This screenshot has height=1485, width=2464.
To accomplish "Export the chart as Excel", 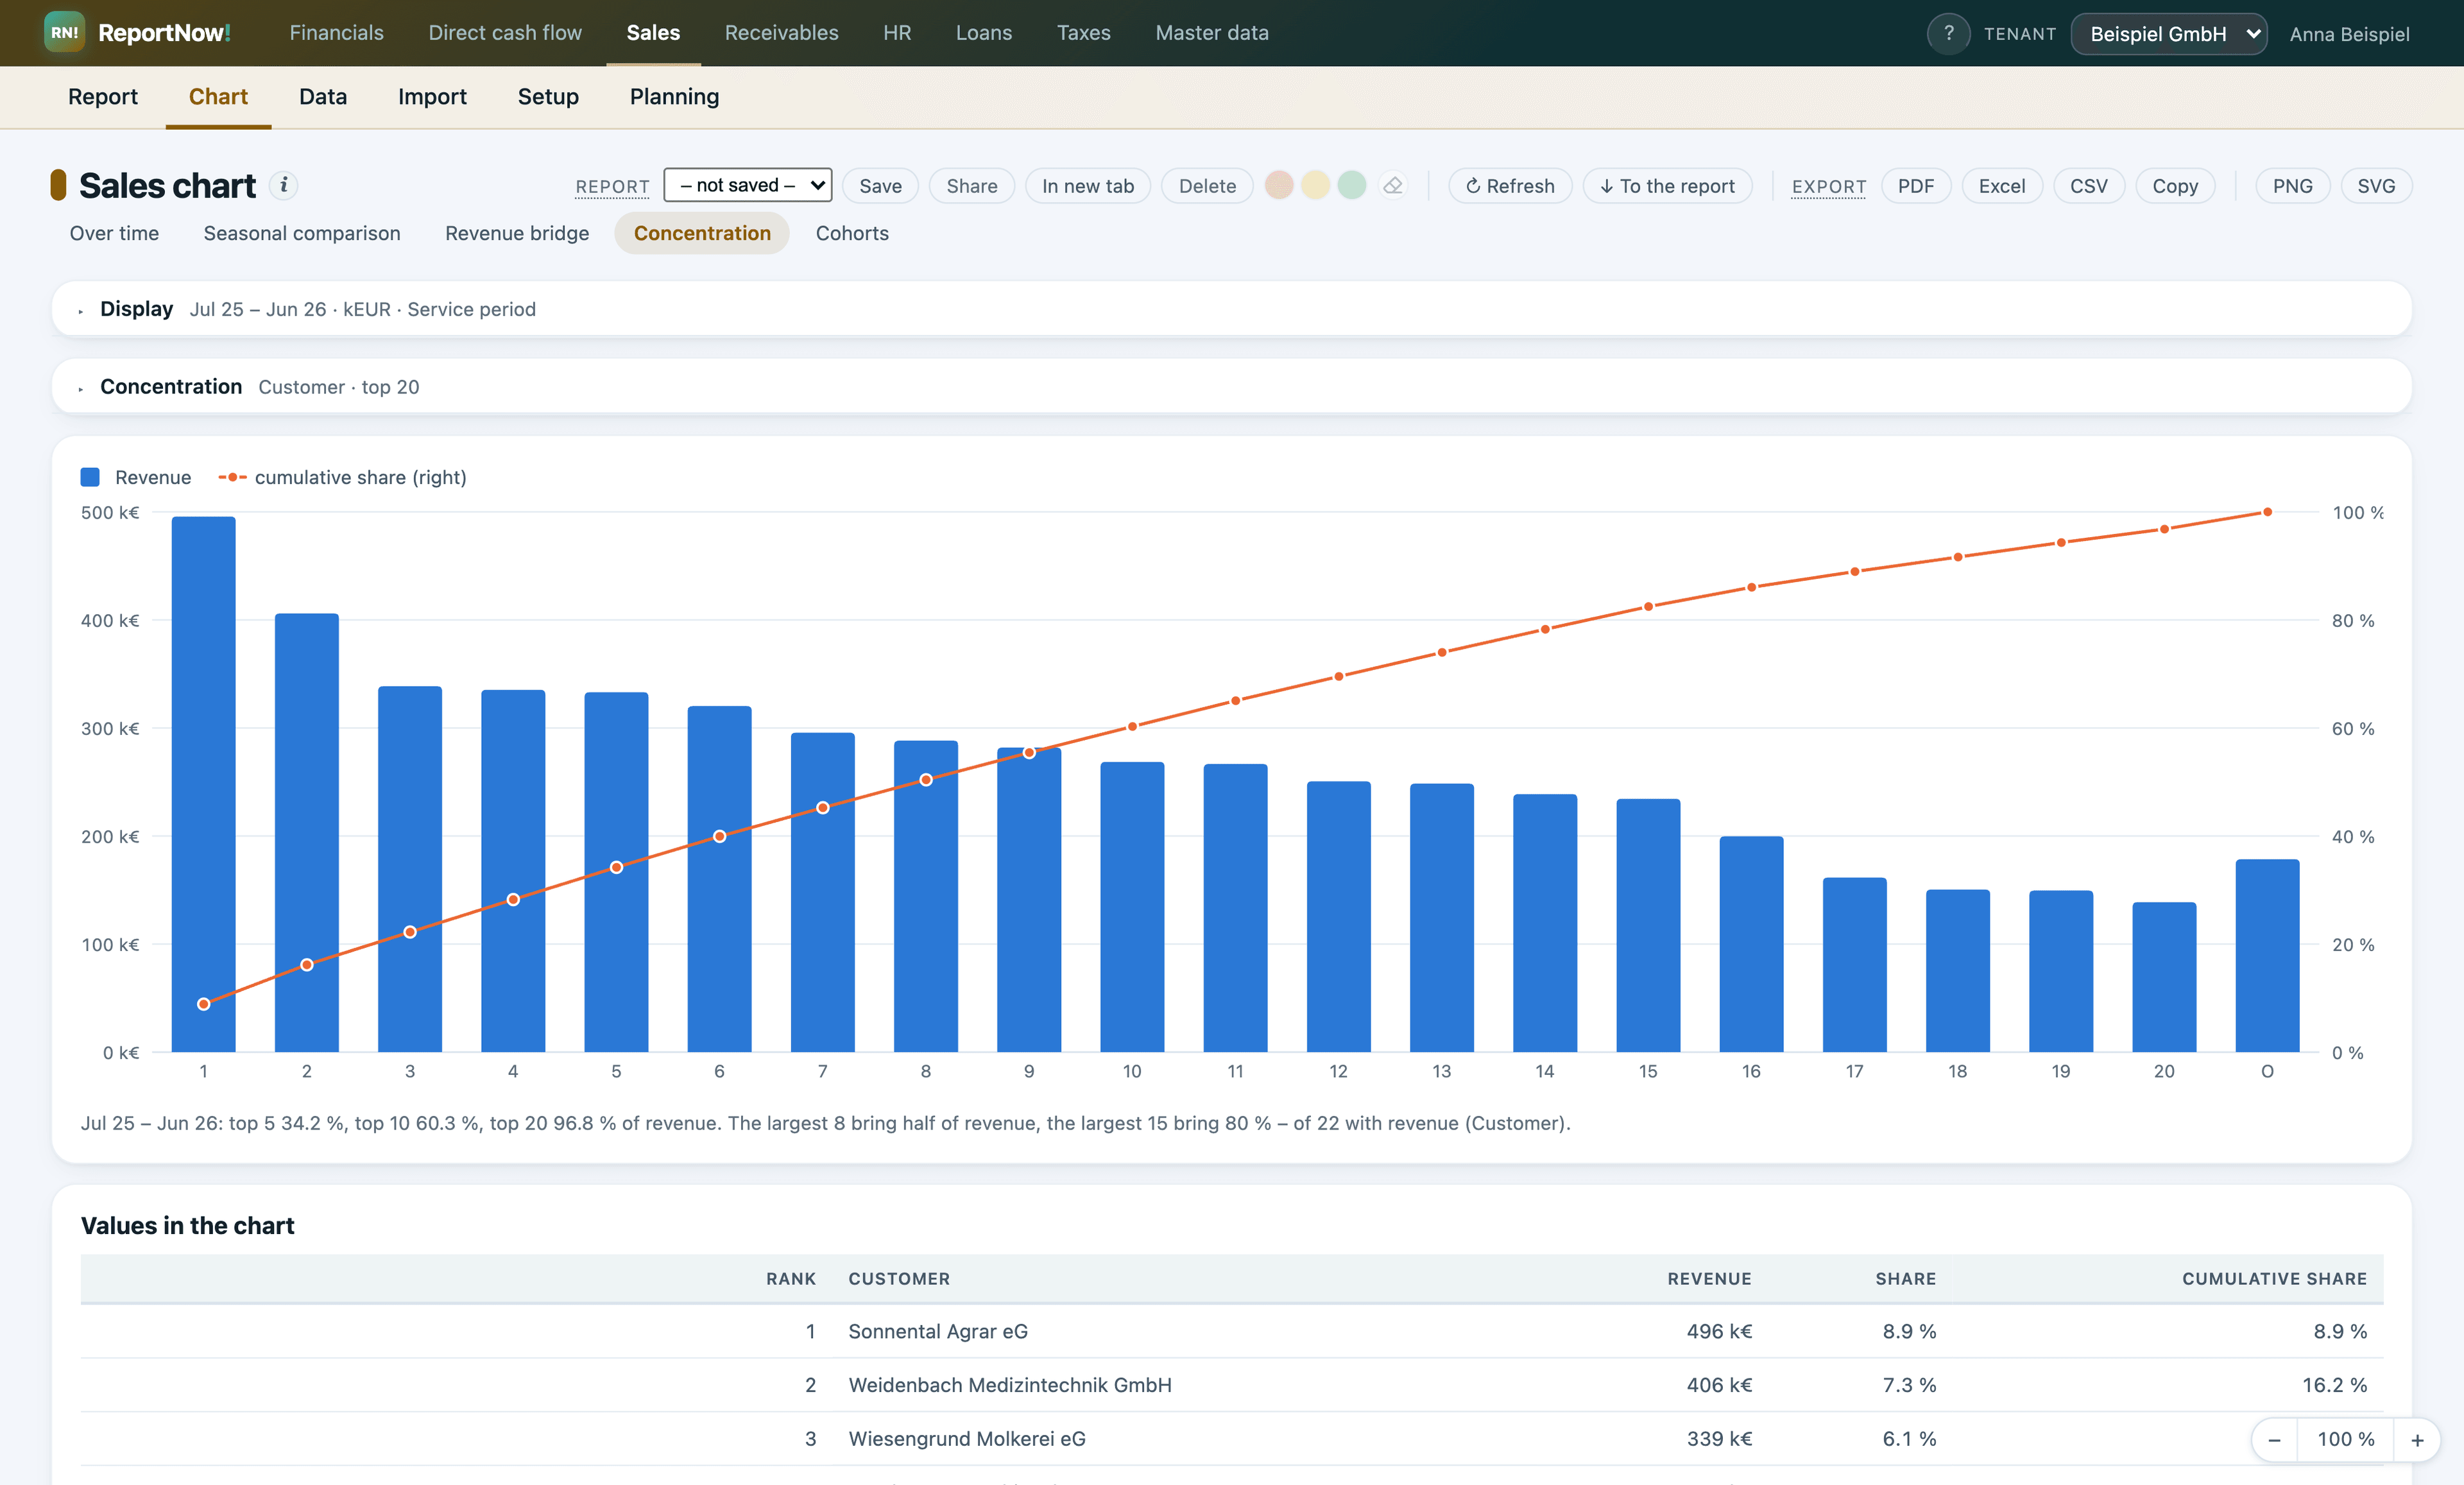I will [x=2002, y=185].
